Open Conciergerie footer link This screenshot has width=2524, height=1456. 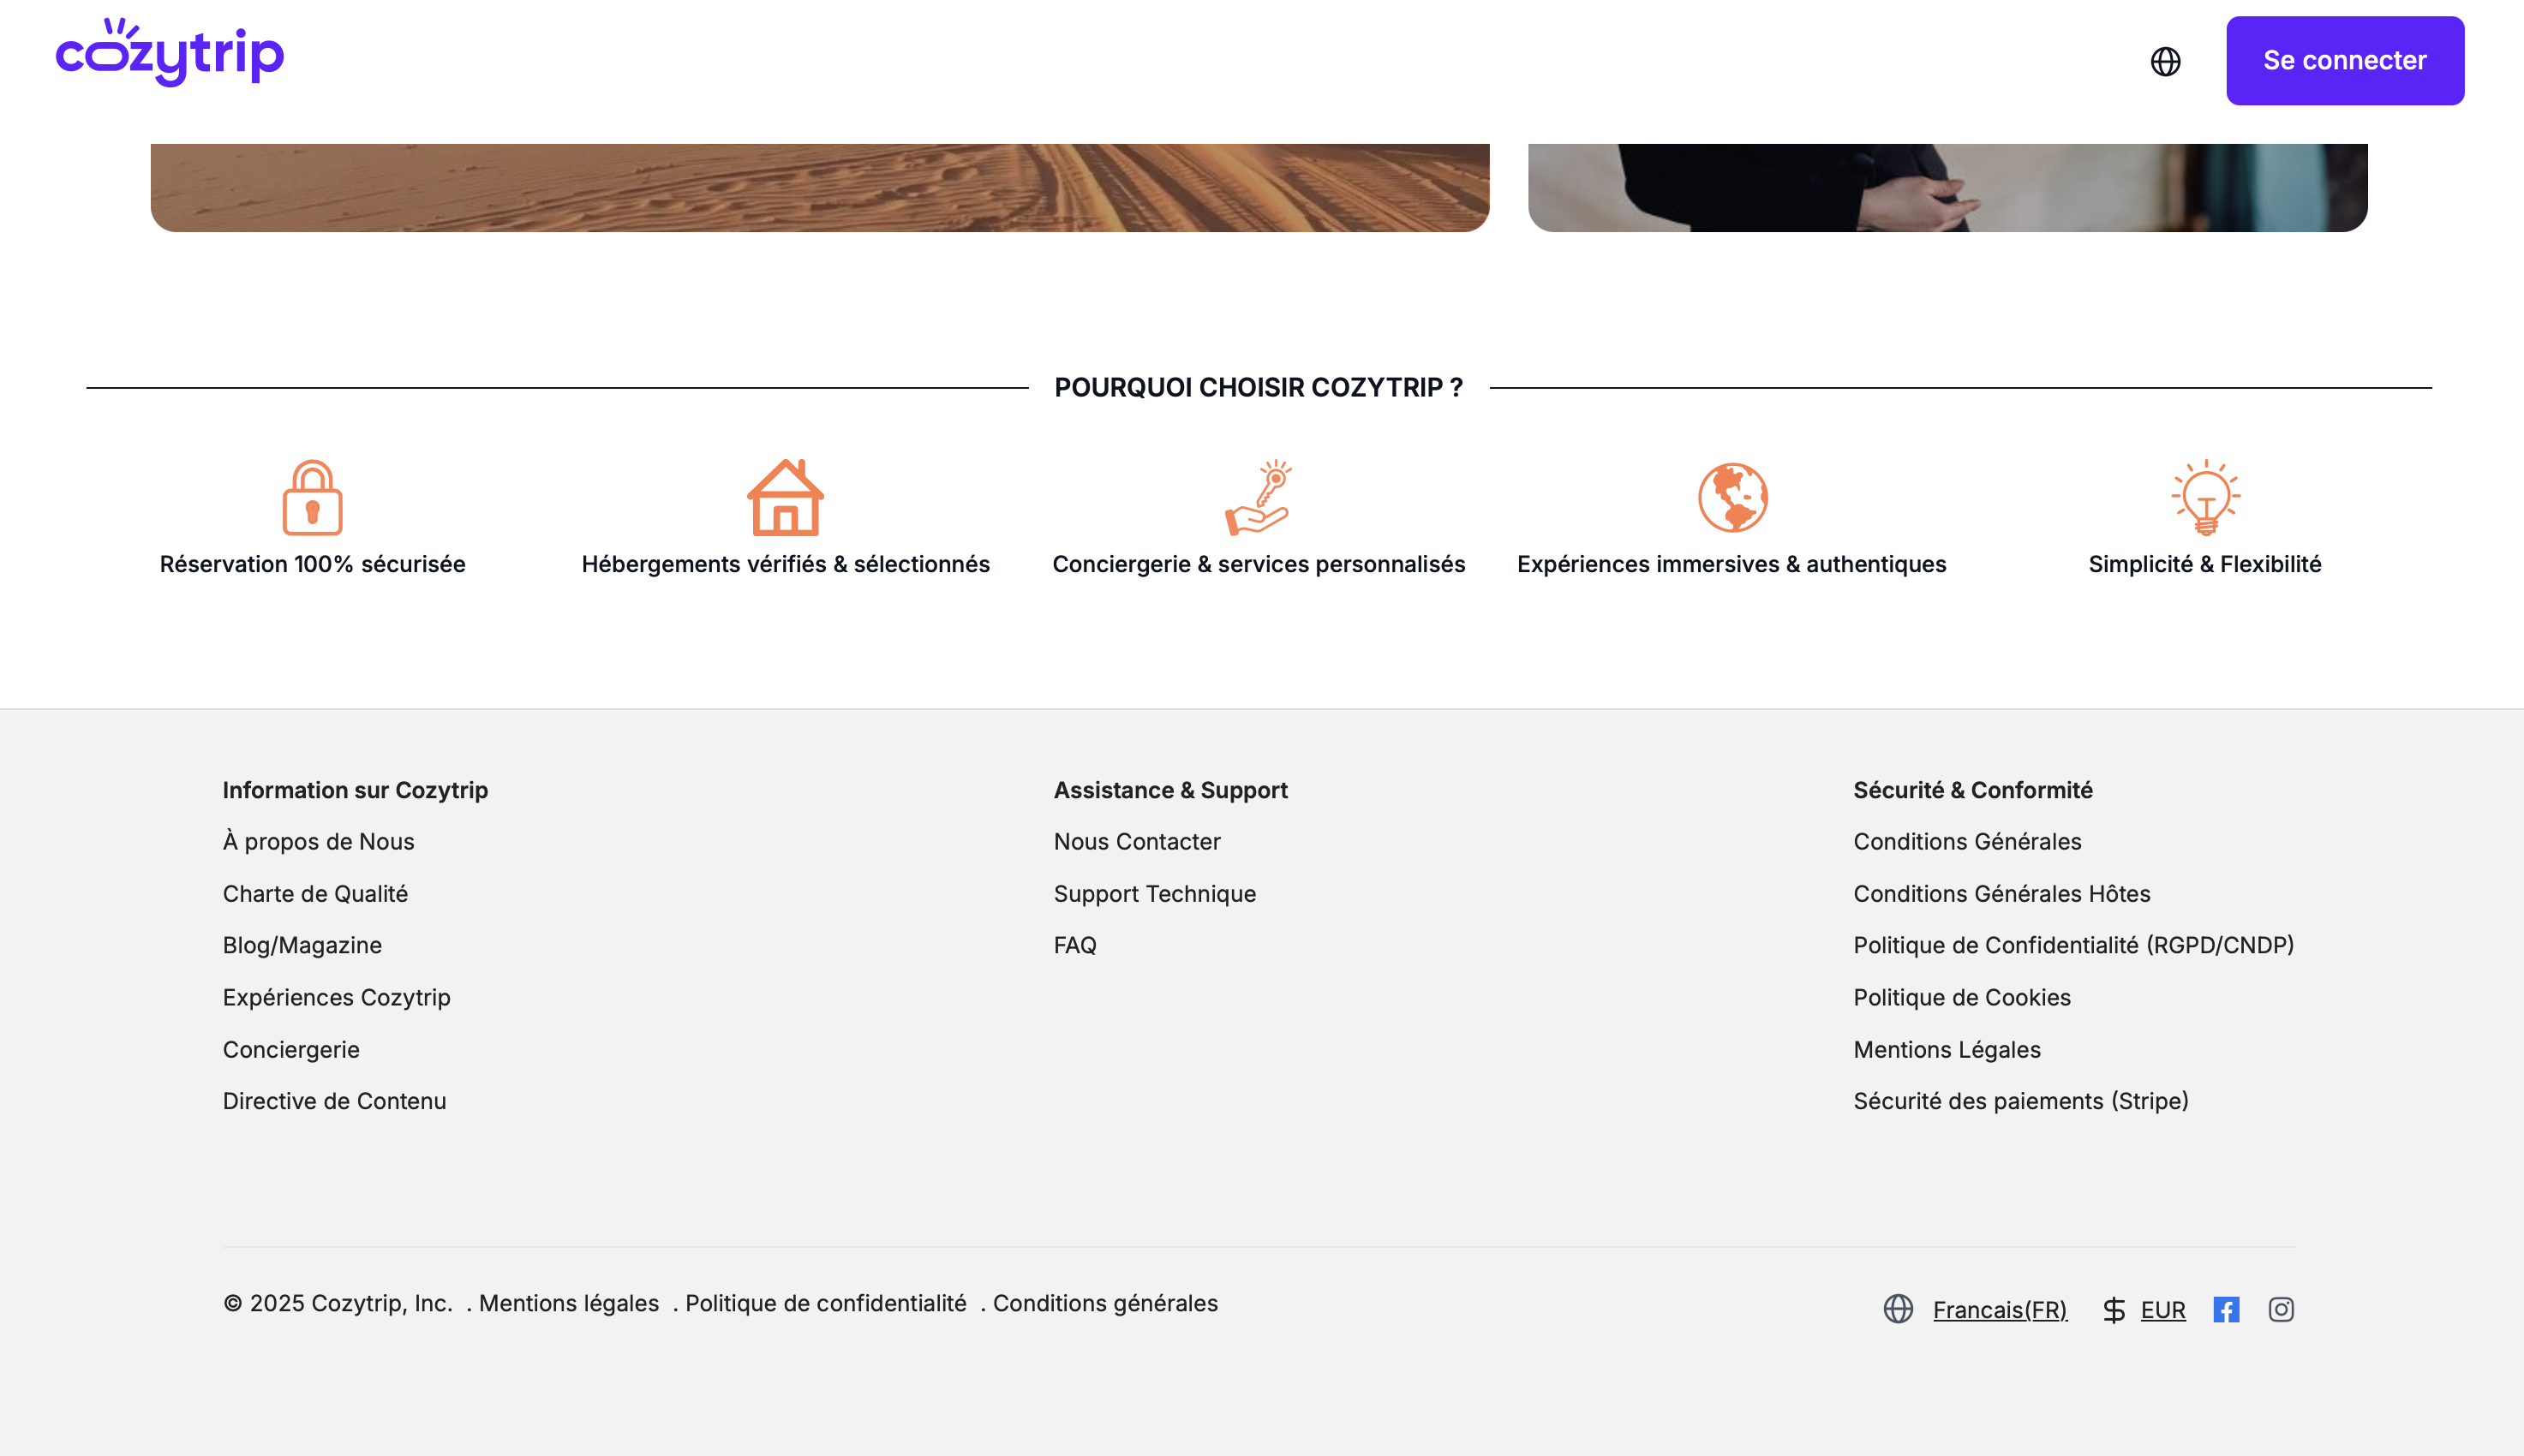tap(291, 1049)
